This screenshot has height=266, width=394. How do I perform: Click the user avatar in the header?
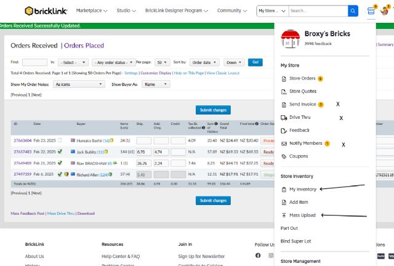click(385, 10)
